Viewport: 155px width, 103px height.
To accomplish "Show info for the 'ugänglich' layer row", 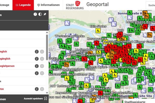I will (37, 59).
